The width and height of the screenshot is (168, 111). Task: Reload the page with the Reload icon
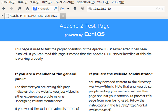[x=19, y=9]
